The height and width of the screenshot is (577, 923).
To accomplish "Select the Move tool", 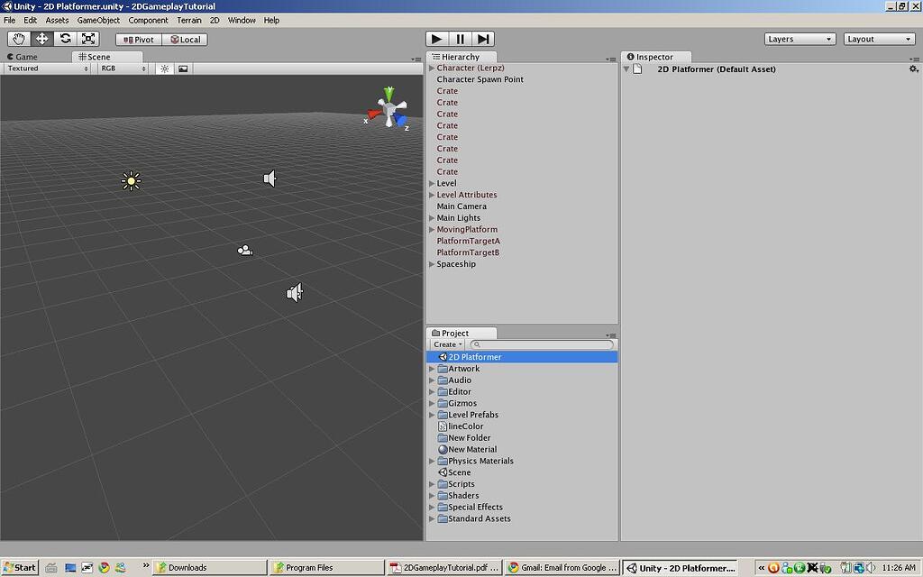I will [x=41, y=38].
